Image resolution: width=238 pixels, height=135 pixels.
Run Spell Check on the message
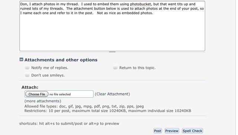192,131
